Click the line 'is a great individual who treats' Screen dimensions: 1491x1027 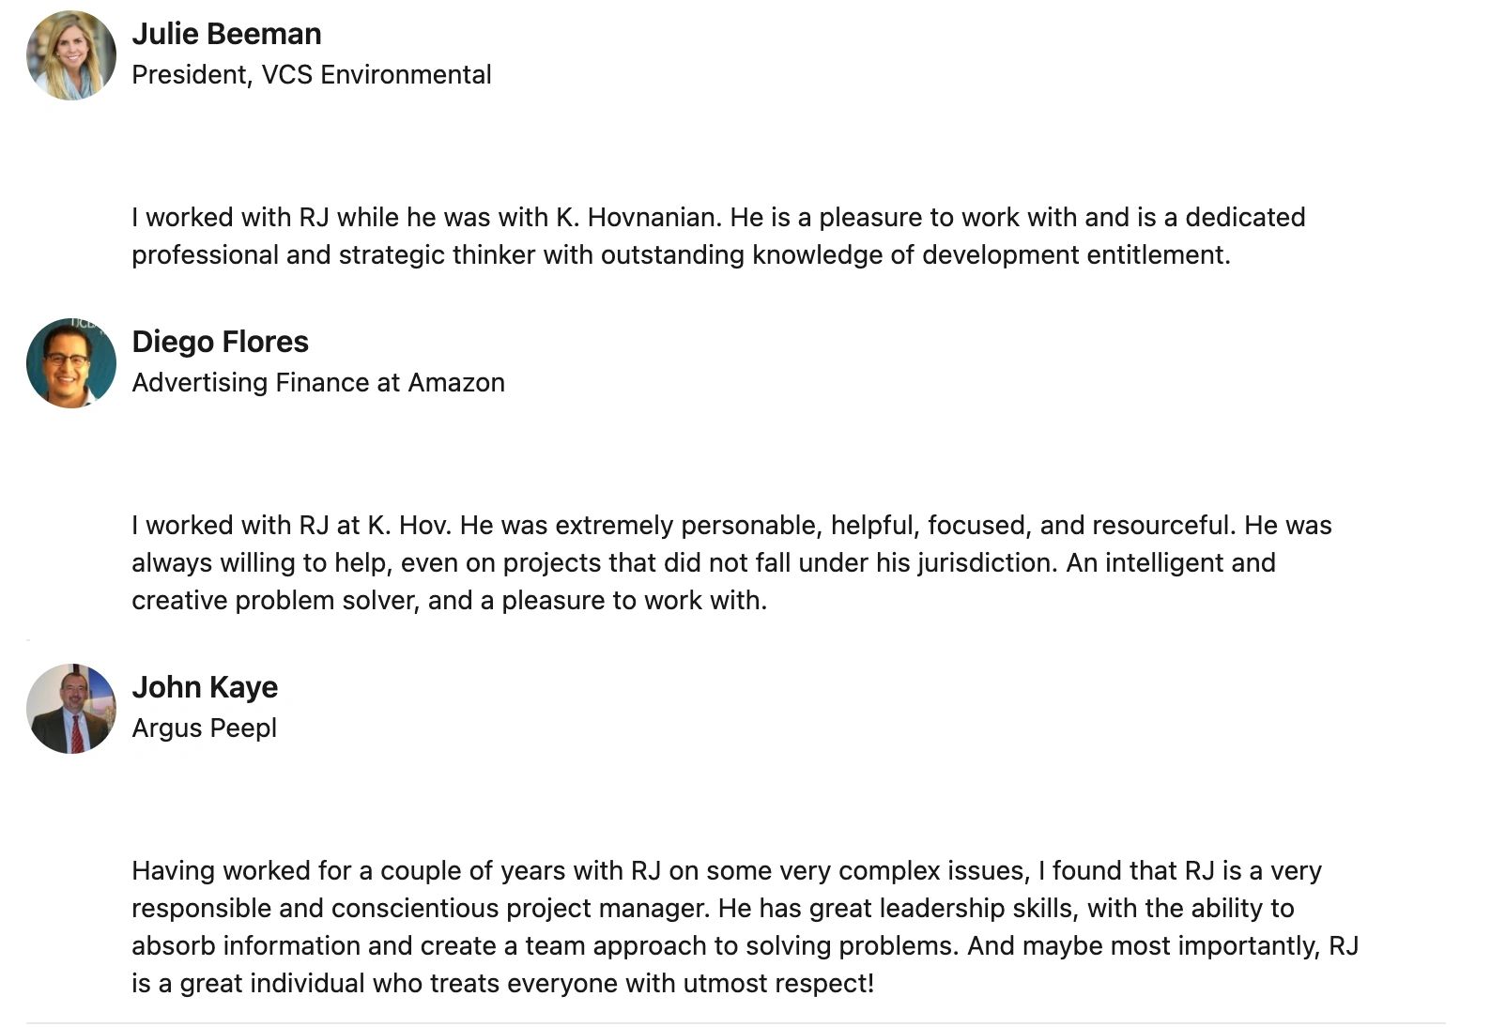(x=502, y=984)
